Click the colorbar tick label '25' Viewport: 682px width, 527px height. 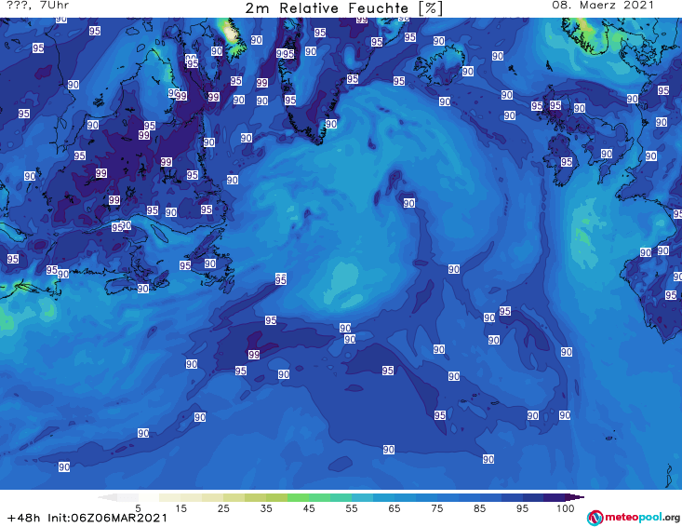tap(223, 508)
